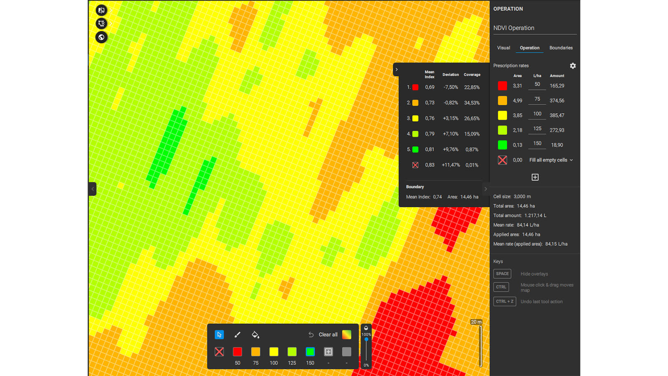Viewport: 668px width, 376px height.
Task: Expand the left side panel chevron
Action: [x=92, y=189]
